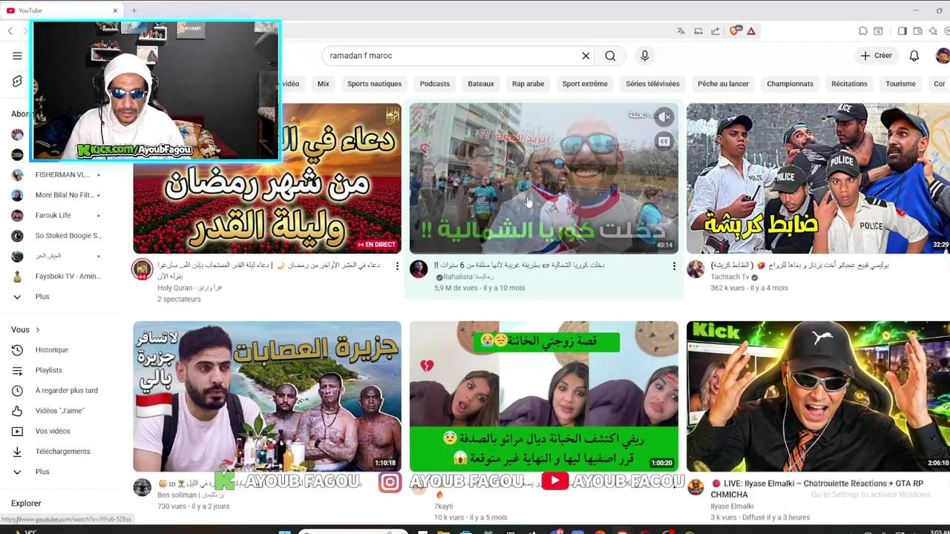Open the Brave Shields lion icon

(735, 31)
